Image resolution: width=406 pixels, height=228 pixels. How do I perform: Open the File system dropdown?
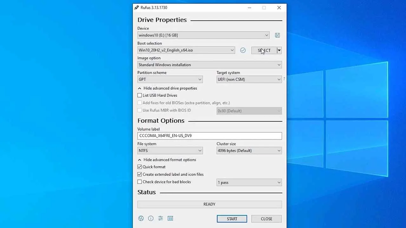(x=170, y=151)
